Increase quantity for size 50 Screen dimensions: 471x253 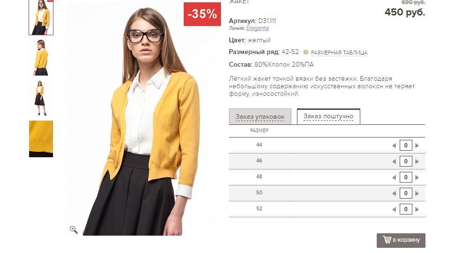[x=417, y=193]
